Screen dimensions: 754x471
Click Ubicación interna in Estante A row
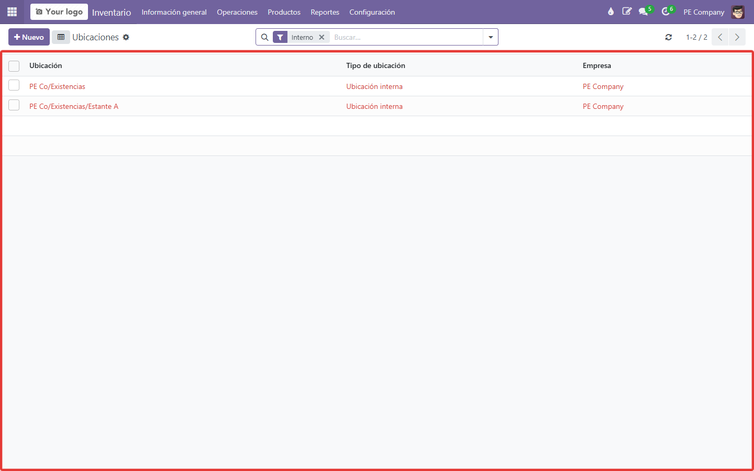click(374, 106)
